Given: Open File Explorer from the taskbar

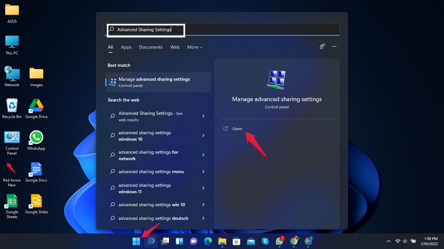Looking at the screenshot, I should tap(222, 241).
